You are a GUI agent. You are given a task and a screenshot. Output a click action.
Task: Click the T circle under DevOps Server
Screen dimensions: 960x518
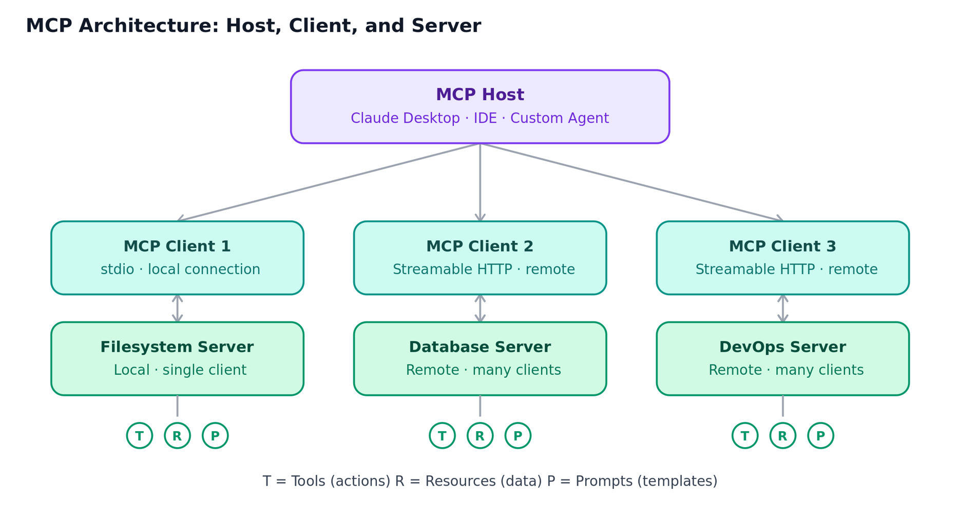[745, 435]
